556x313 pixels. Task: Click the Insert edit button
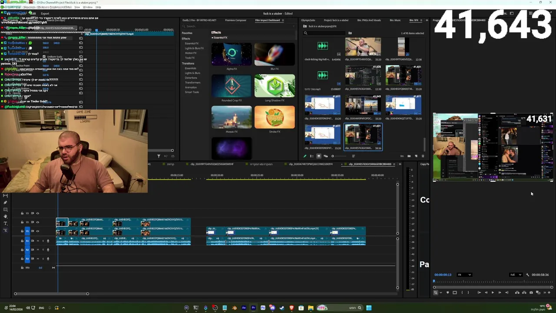tap(517, 293)
